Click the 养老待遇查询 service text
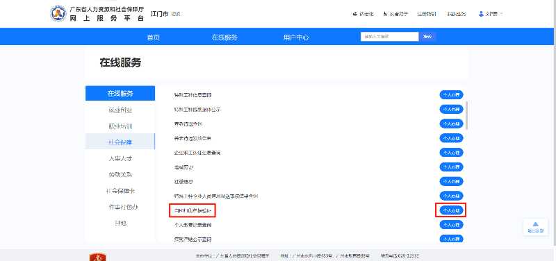The image size is (556, 261). click(188, 124)
